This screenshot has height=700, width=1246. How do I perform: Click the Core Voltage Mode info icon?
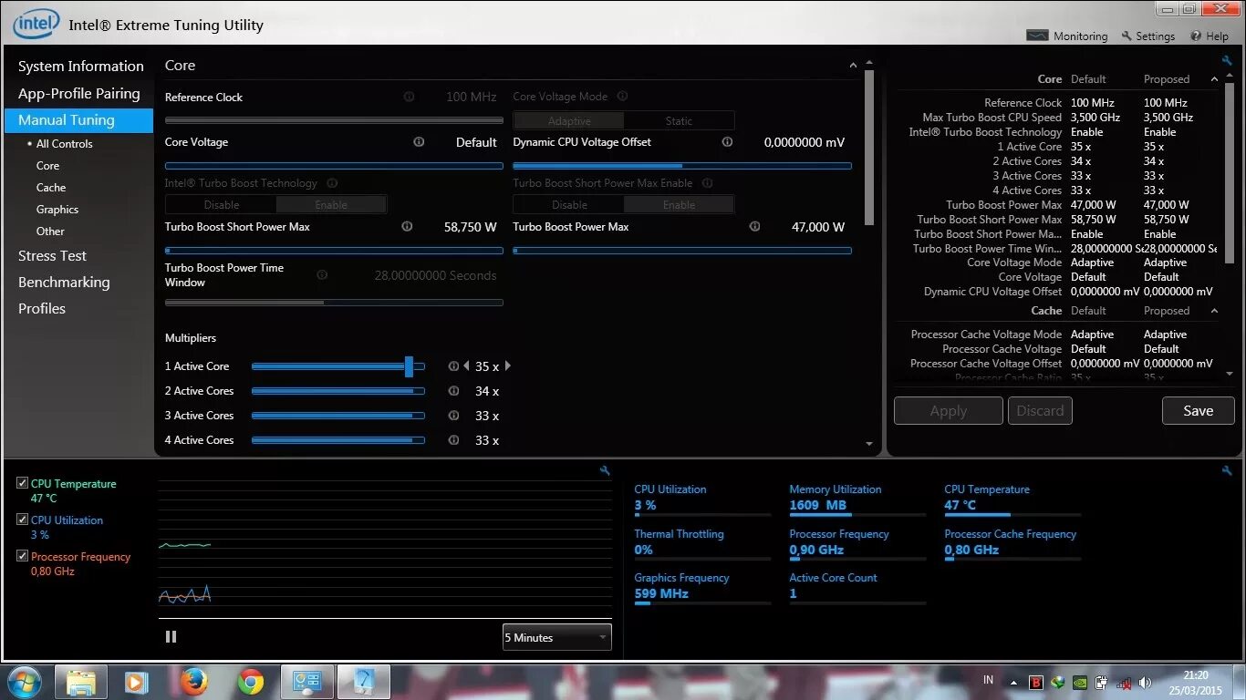[623, 97]
